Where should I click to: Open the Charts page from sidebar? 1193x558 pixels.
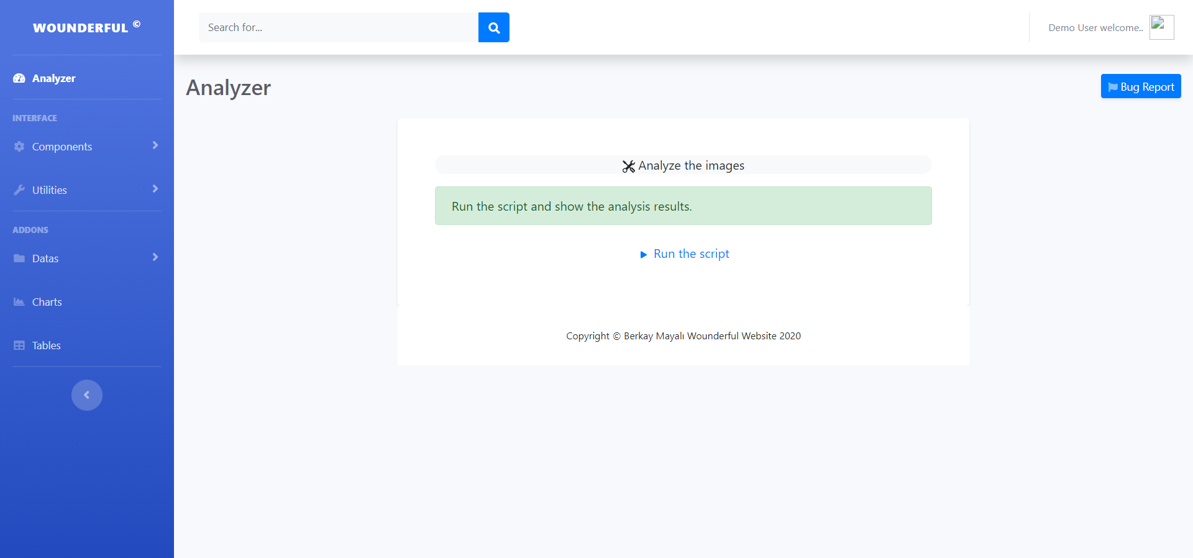point(47,302)
